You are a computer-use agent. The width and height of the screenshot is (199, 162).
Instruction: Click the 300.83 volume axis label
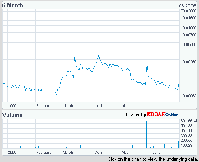click(186, 136)
